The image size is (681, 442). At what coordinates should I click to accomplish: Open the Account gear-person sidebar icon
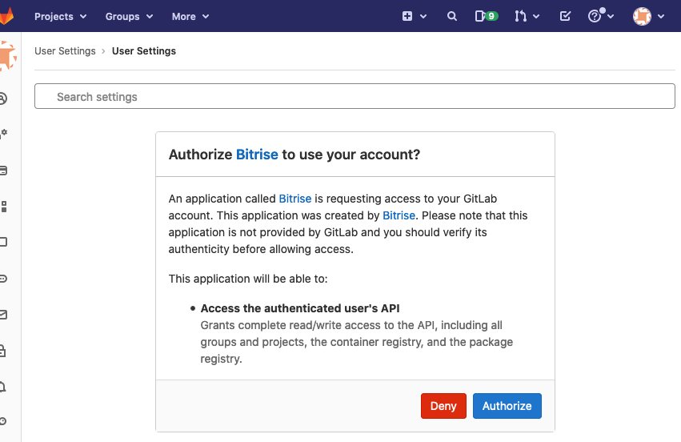point(3,133)
